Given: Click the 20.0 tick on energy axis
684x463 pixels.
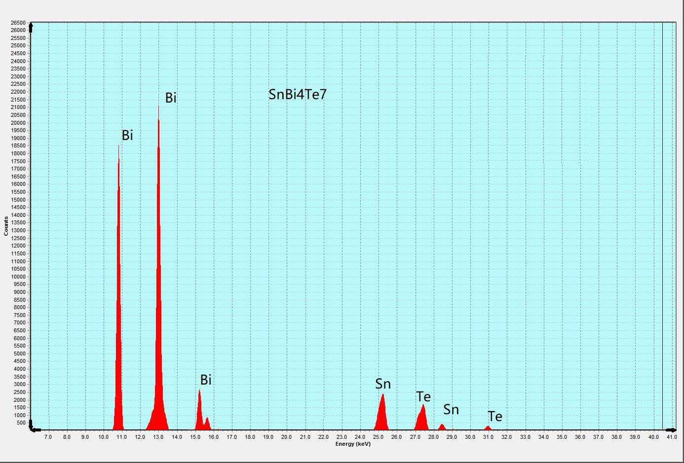Looking at the screenshot, I should pos(286,437).
